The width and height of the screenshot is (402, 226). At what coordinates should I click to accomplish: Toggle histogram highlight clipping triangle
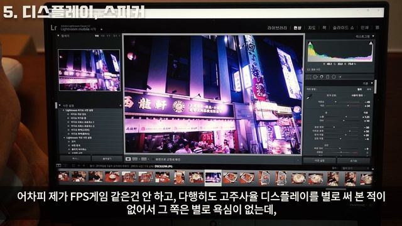371,43
